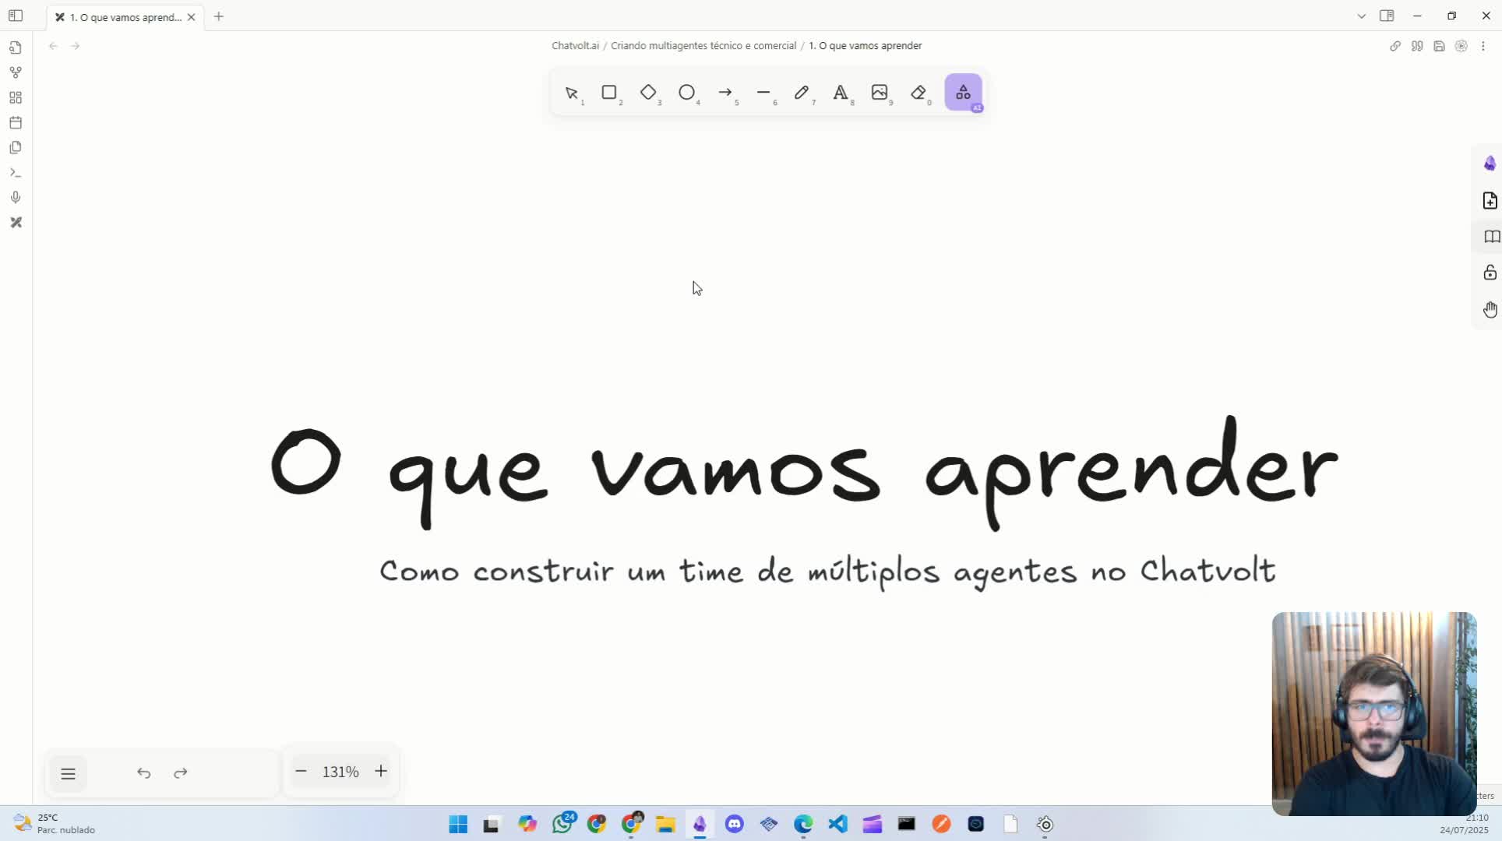Select the Rectangle drawing tool

[x=609, y=93]
